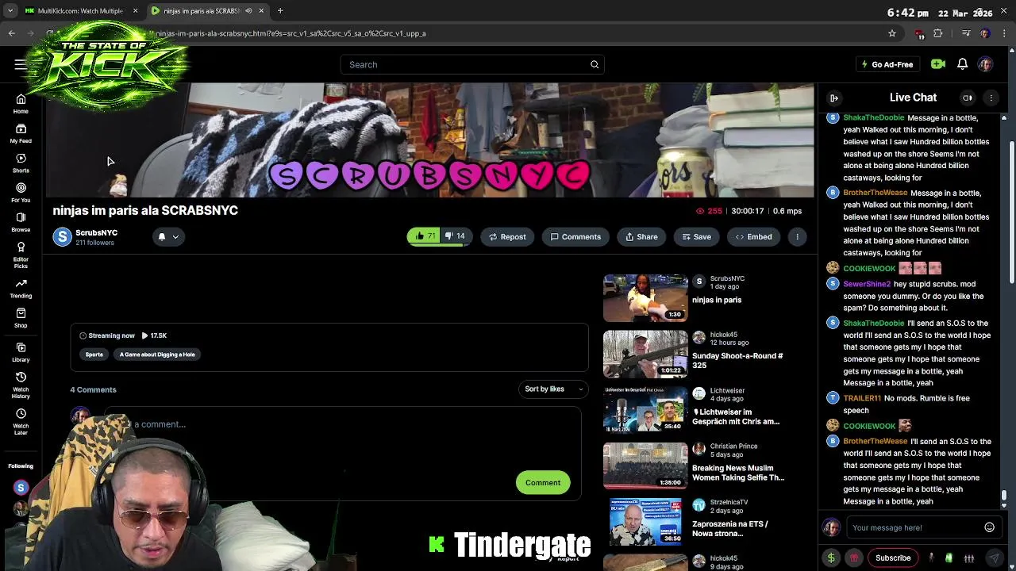The image size is (1016, 571).
Task: Send the chat message with the arrow icon
Action: (x=994, y=558)
